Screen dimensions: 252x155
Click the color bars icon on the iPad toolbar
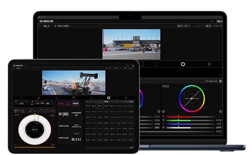(x=74, y=98)
